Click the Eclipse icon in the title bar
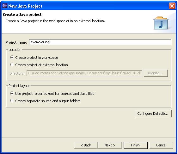Screen dimensions: 178x154 click(4, 6)
